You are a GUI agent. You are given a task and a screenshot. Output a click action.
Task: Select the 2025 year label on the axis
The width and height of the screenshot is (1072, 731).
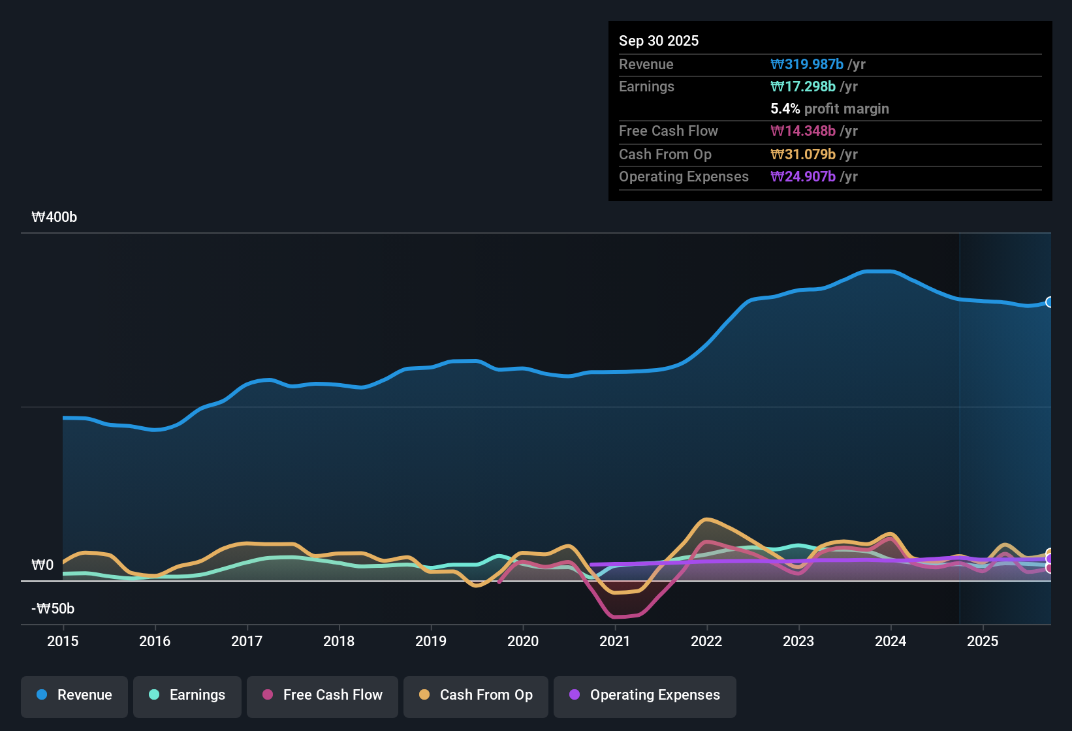click(983, 642)
